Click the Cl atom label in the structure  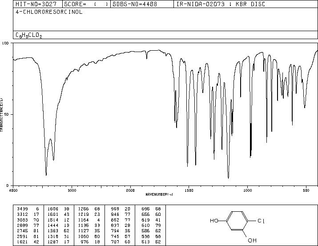tap(261, 221)
